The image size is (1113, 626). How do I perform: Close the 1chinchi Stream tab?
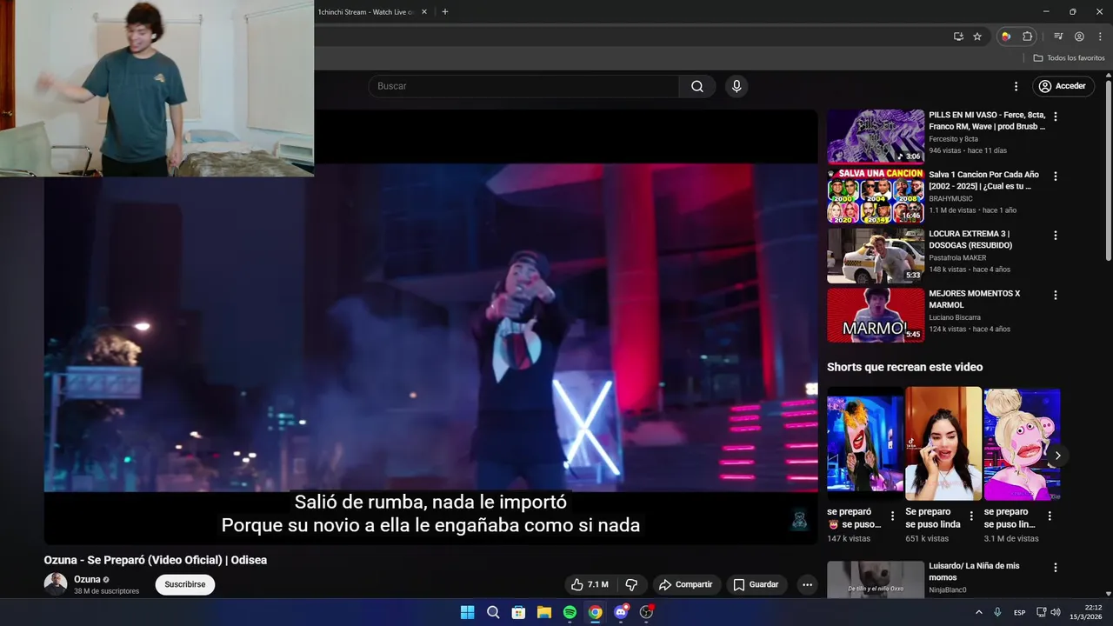pos(424,12)
